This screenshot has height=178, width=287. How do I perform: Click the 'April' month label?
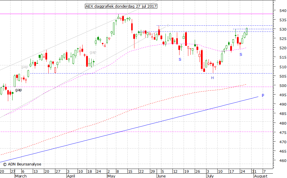(x=71, y=176)
